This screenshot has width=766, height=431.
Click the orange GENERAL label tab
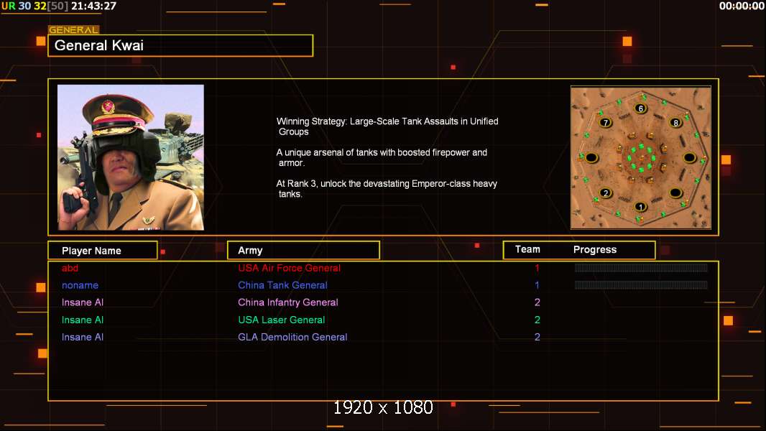coord(73,29)
